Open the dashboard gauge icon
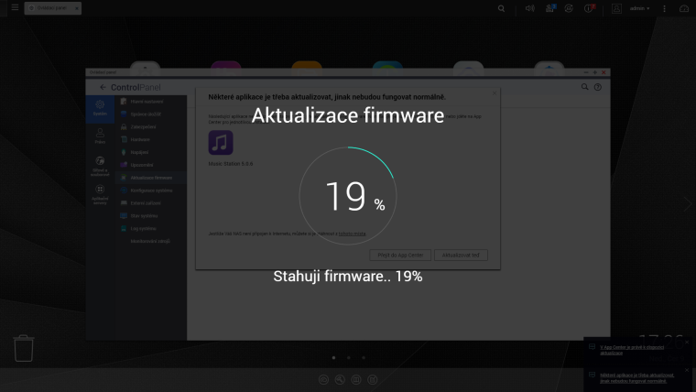The image size is (696, 392). coord(684,8)
